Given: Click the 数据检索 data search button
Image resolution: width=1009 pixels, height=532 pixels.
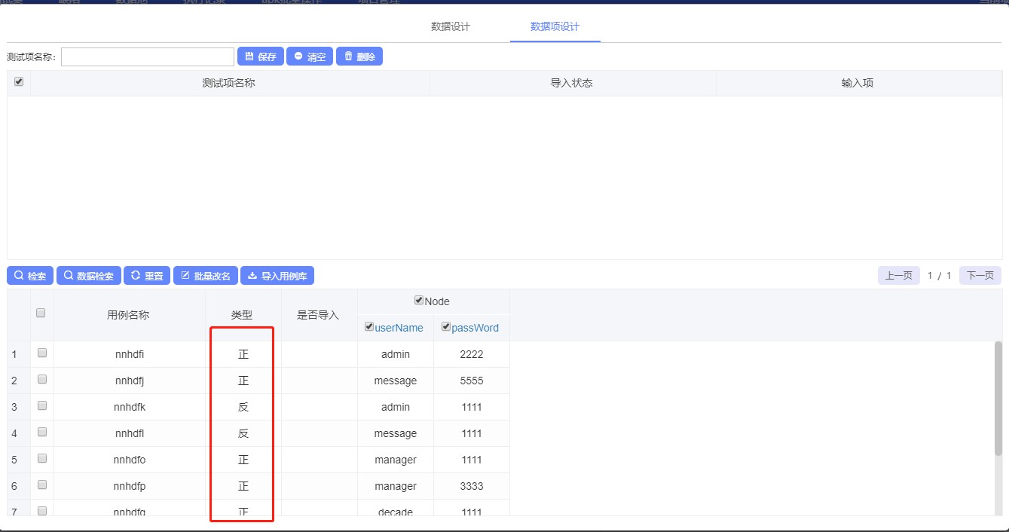Looking at the screenshot, I should 89,276.
